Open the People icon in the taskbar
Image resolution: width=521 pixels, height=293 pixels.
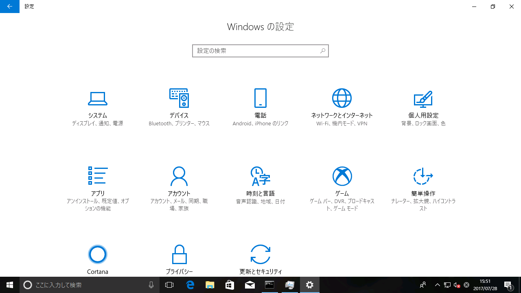(423, 285)
